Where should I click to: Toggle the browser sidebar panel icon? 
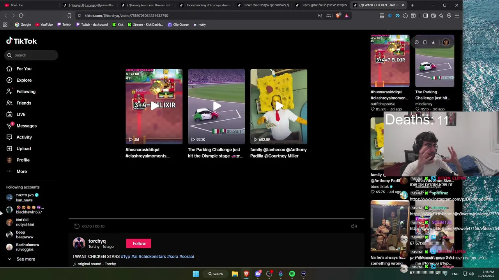[425, 16]
